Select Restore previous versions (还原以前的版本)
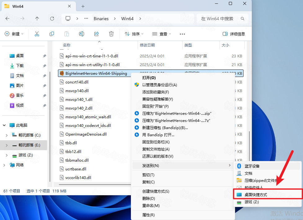303x220 pixels. (183, 156)
